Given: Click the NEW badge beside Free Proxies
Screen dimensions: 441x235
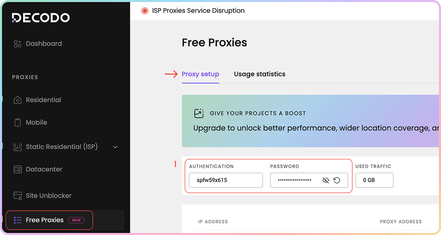Looking at the screenshot, I should click(x=76, y=220).
